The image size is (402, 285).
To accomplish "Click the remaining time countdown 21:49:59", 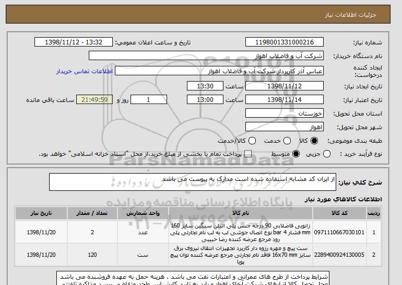I will click(94, 100).
